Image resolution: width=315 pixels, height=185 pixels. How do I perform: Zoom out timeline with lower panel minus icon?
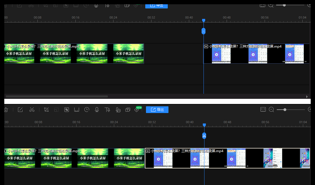(271, 109)
